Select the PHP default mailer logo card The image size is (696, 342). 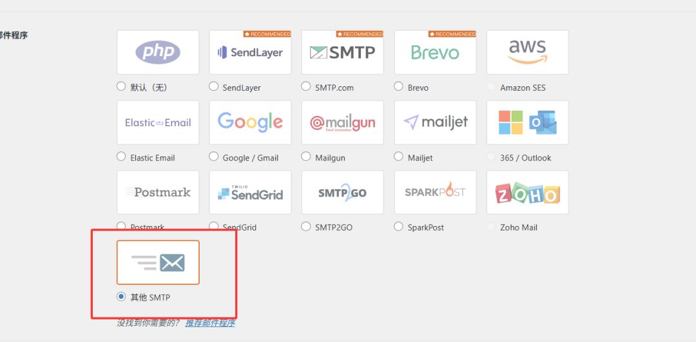[x=158, y=52]
